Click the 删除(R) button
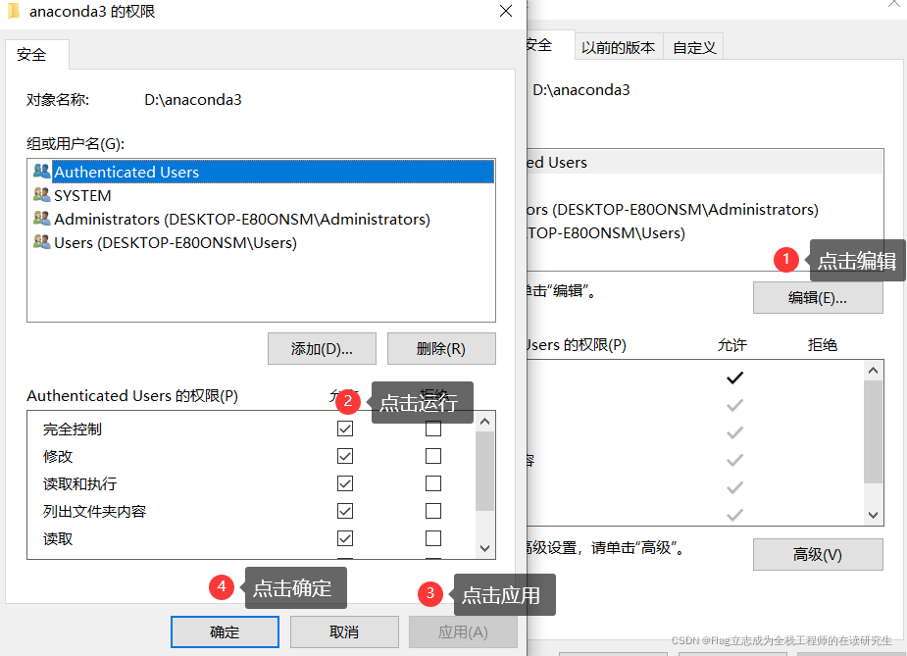Screen dimensions: 907x656 coord(441,348)
